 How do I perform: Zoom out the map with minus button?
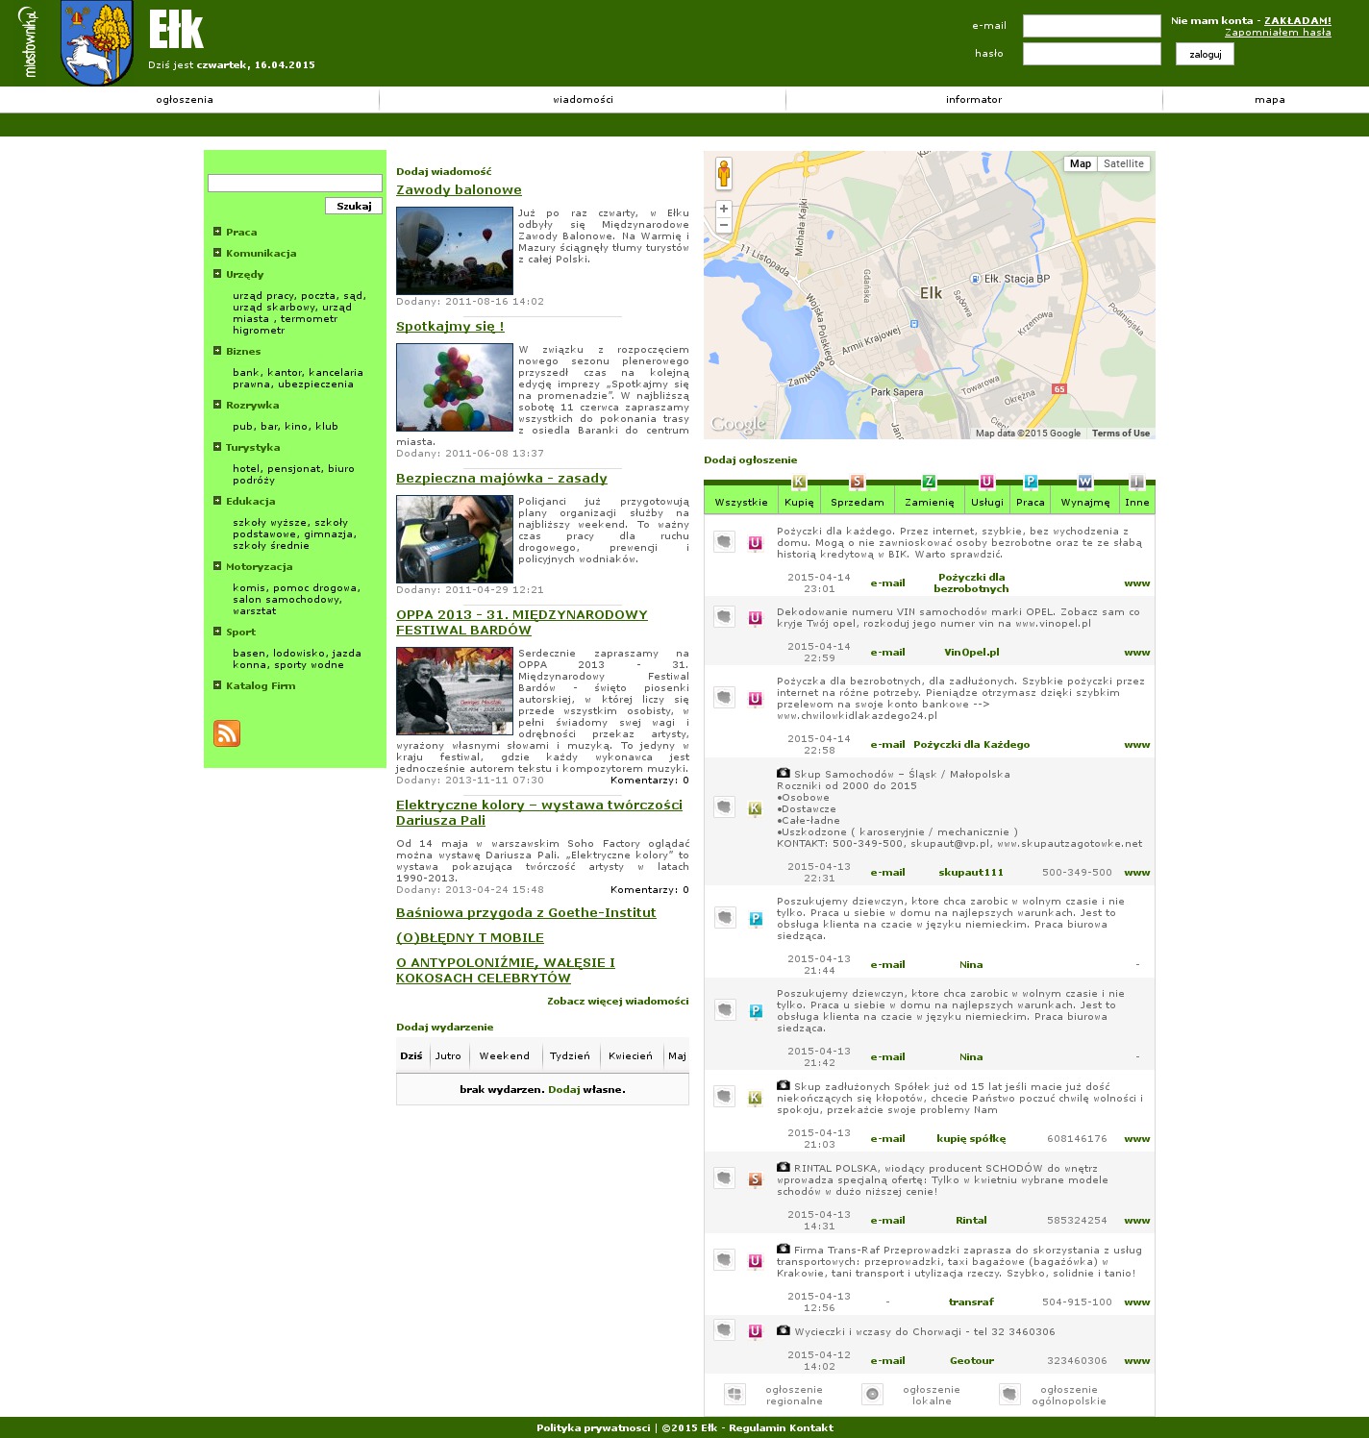(724, 226)
